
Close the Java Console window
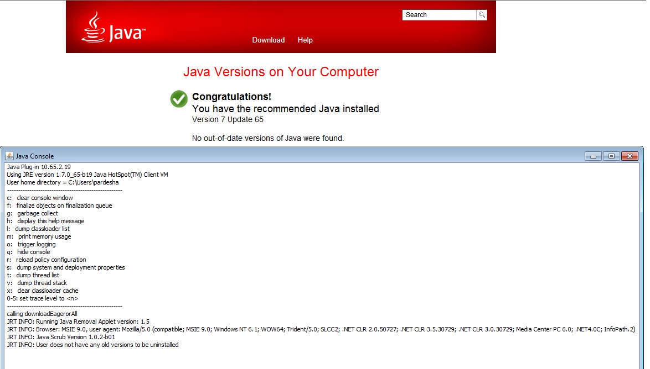[x=630, y=156]
